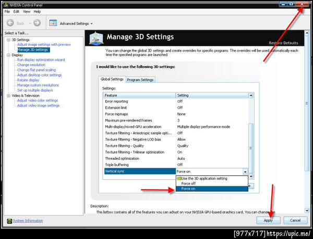
Task: Click the 'Setting' column header
Action: coord(212,95)
